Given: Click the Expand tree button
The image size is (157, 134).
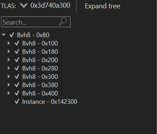Looking at the screenshot, I should [103, 6].
